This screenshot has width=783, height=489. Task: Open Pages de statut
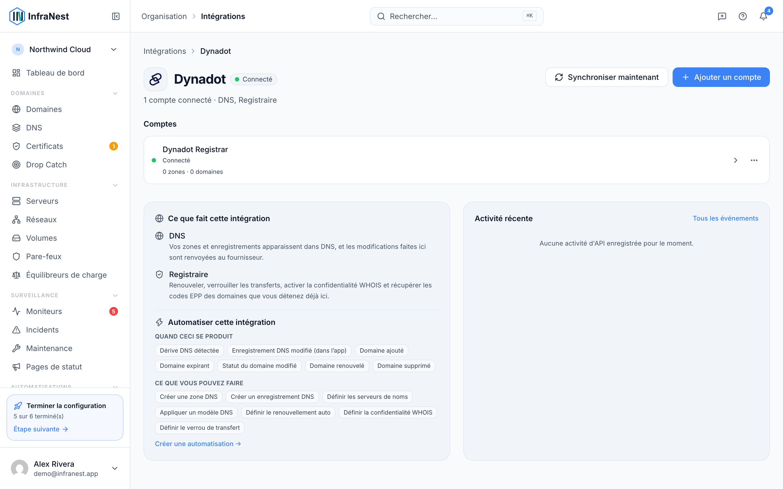[65, 367]
